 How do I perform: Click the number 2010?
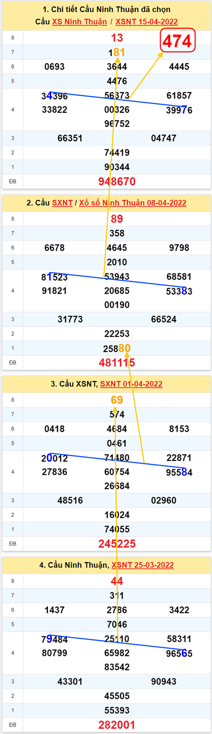coord(117,262)
